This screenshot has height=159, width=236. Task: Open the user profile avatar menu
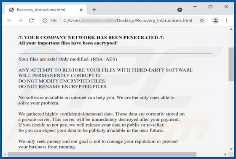click(215, 20)
